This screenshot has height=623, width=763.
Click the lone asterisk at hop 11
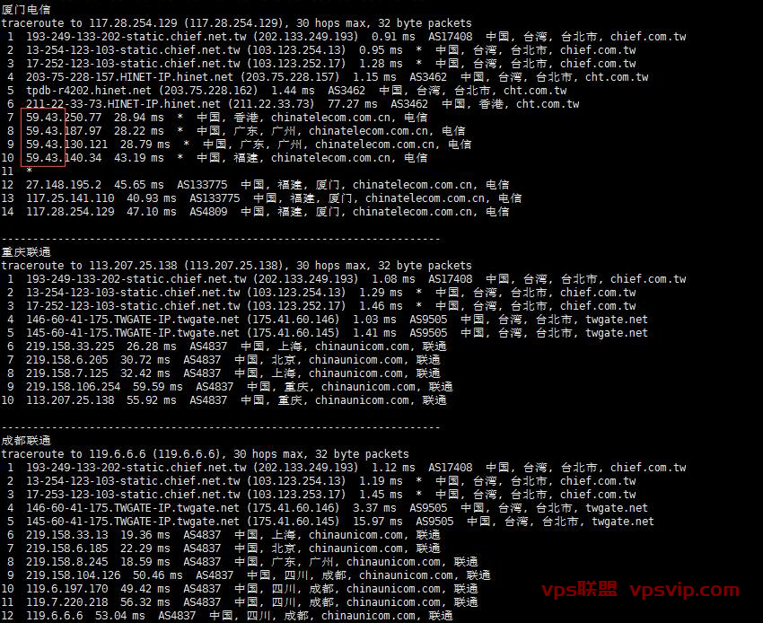pyautogui.click(x=30, y=171)
